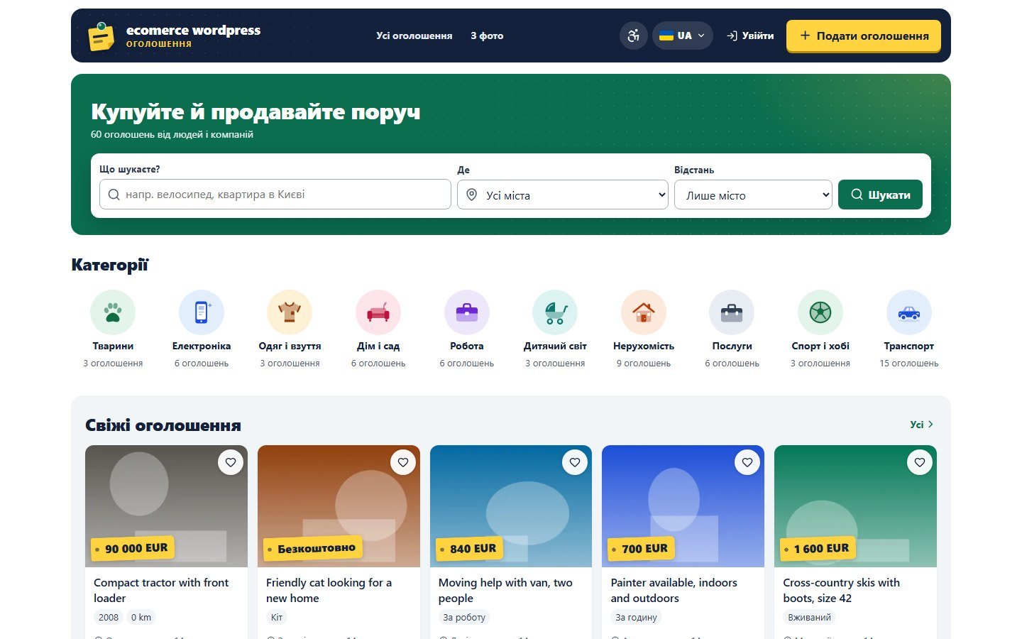Click the Подати оголошення button

864,35
